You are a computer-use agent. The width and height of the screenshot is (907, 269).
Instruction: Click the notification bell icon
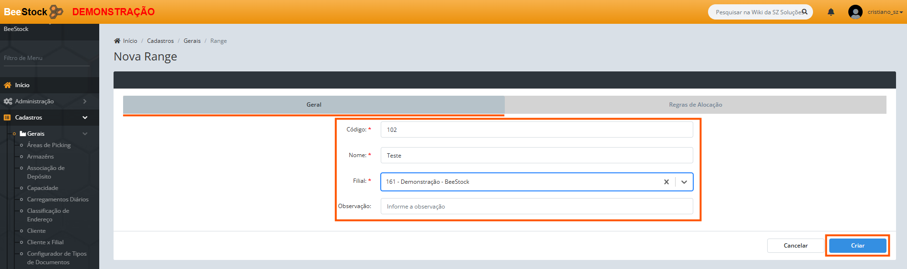coord(831,12)
